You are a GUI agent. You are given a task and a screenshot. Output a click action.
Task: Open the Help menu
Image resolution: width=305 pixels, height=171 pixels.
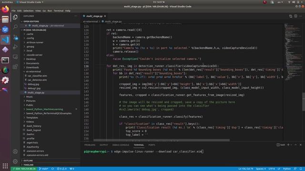68,11
